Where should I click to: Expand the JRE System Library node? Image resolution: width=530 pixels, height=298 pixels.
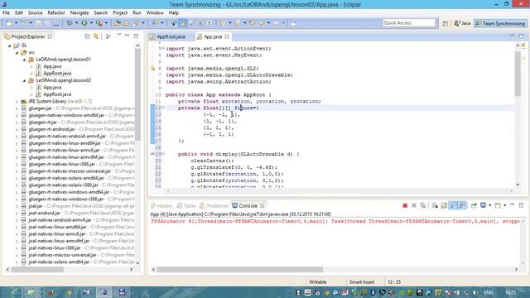pyautogui.click(x=17, y=101)
